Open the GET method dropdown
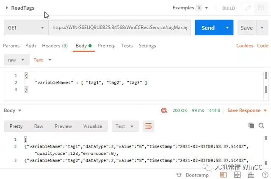Screen dimensions: 271x179 [25, 28]
